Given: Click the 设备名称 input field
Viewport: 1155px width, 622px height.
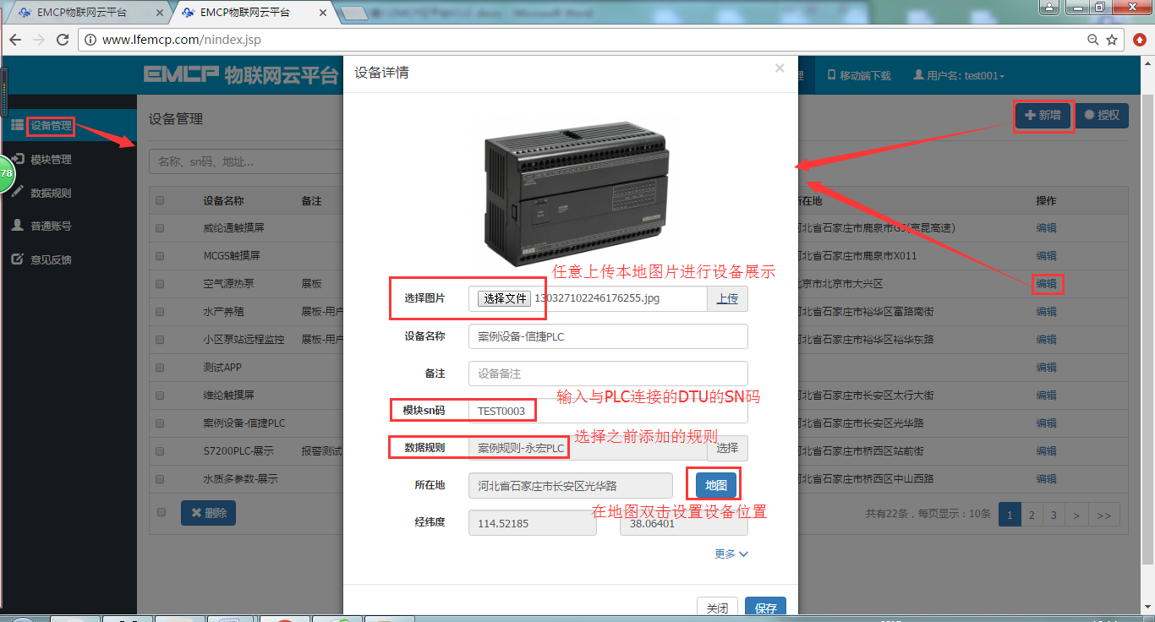Looking at the screenshot, I should tap(608, 336).
